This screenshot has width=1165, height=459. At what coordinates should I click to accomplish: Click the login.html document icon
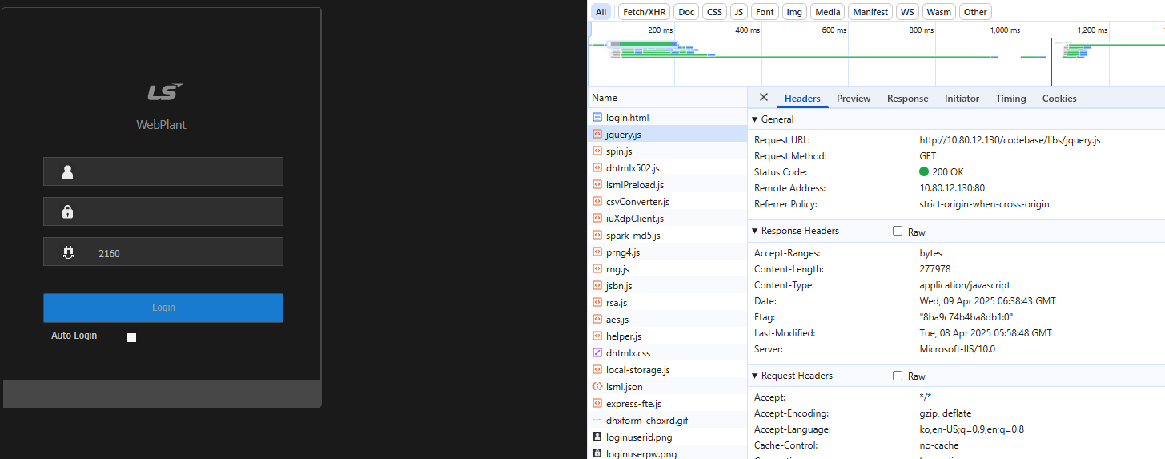coord(597,118)
